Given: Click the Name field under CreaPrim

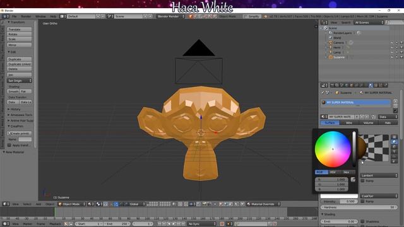Looking at the screenshot, I should [x=25, y=139].
